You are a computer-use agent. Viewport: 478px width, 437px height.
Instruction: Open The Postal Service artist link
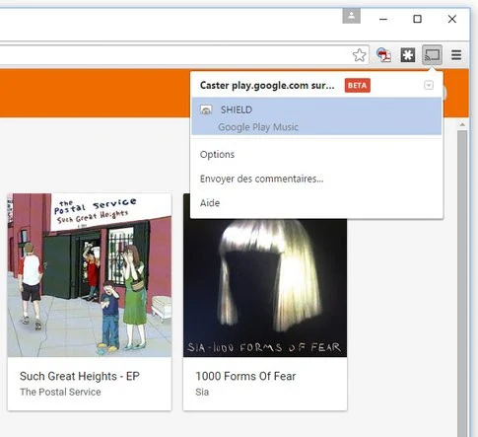(x=60, y=392)
